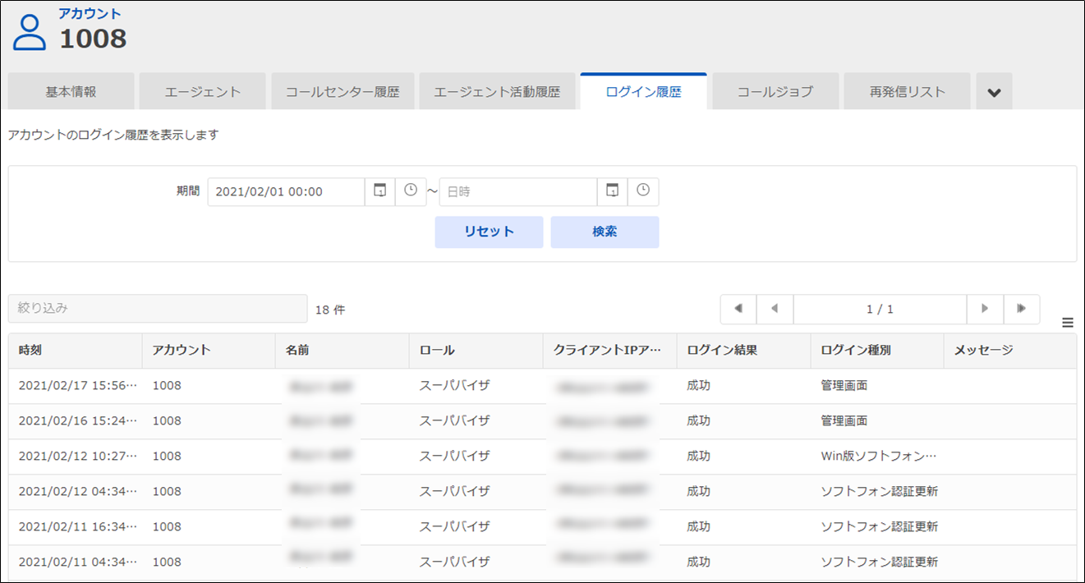This screenshot has height=583, width=1085.
Task: Select row time 2021/02/11 04:34
Action: (x=78, y=562)
